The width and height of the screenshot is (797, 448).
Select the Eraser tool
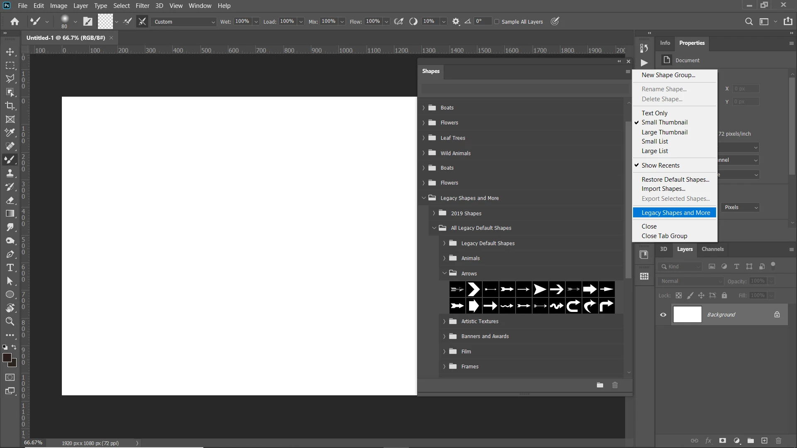point(10,200)
